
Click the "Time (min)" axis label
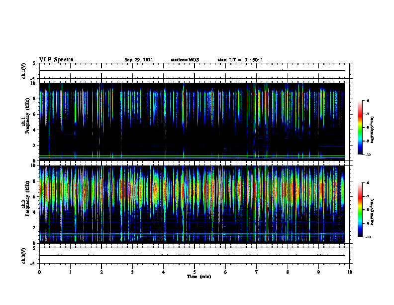pyautogui.click(x=199, y=277)
